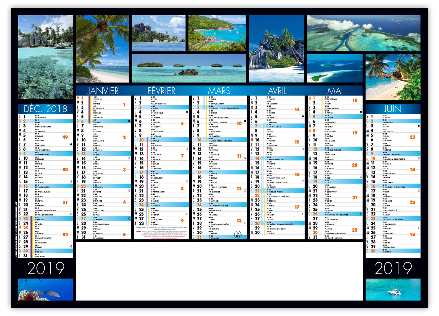
Task: Click the 'NOUVEL AN' row on January 1
Action: tap(103, 98)
